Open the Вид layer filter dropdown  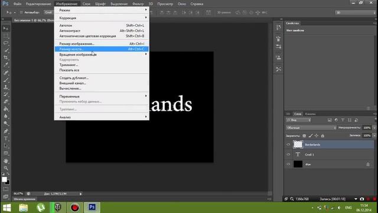pyautogui.click(x=298, y=120)
